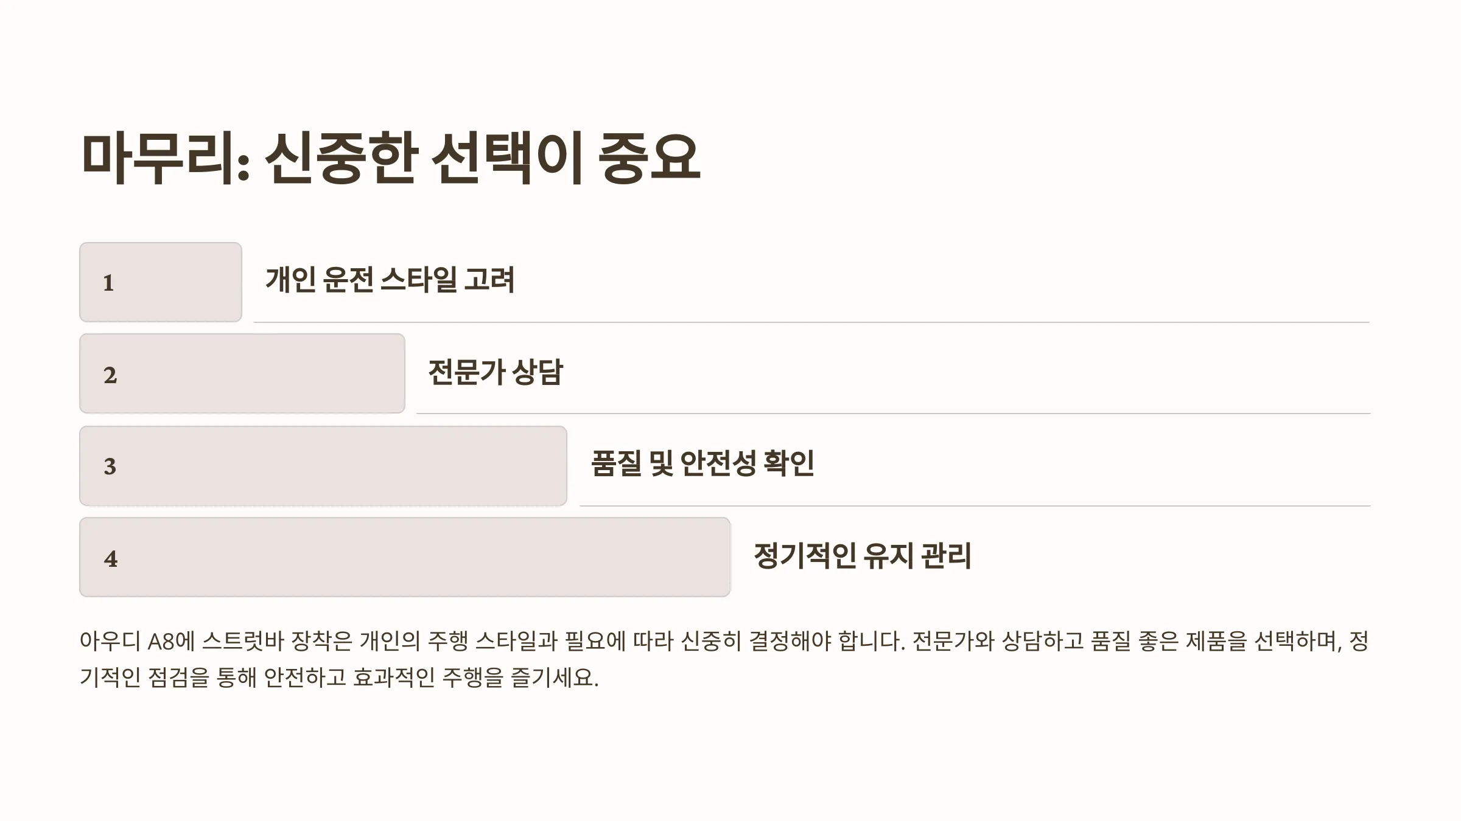Click the paragraph starting with 아우디 A8에

coord(724,659)
